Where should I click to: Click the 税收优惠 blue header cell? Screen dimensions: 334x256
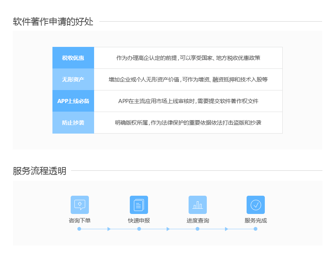coord(73,58)
